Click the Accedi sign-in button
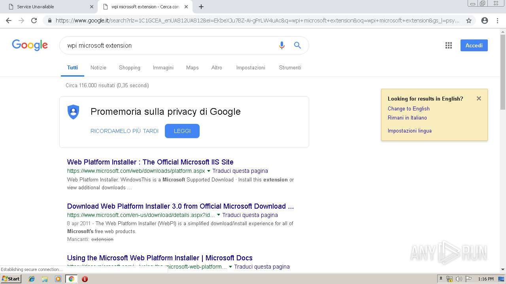Image resolution: width=506 pixels, height=284 pixels. [474, 45]
